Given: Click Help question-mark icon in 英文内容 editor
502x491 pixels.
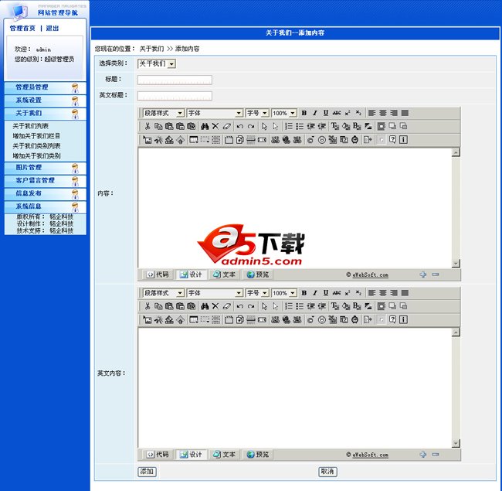Looking at the screenshot, I should click(392, 319).
